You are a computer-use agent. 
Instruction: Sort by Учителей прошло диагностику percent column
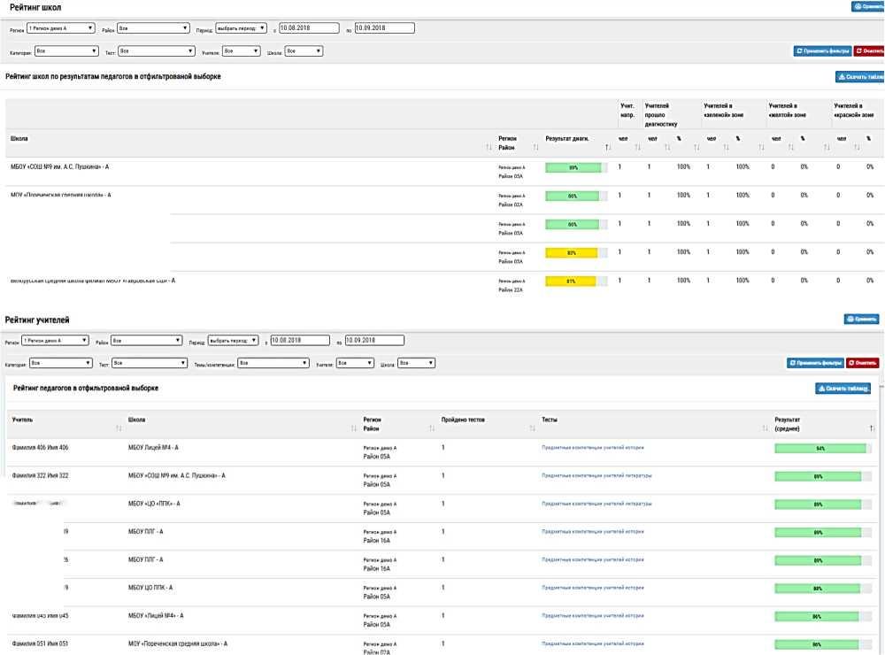click(696, 147)
